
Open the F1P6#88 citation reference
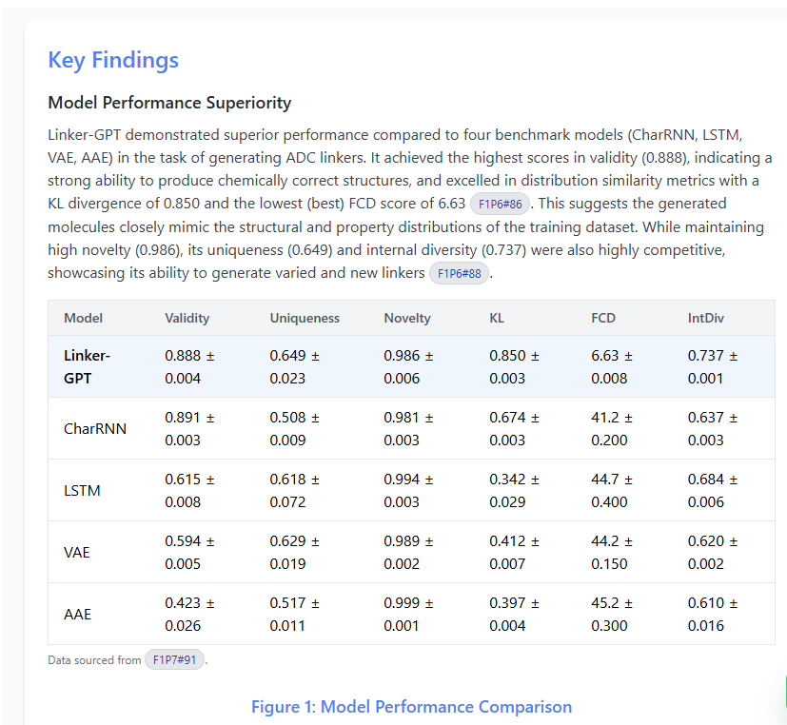(x=459, y=274)
